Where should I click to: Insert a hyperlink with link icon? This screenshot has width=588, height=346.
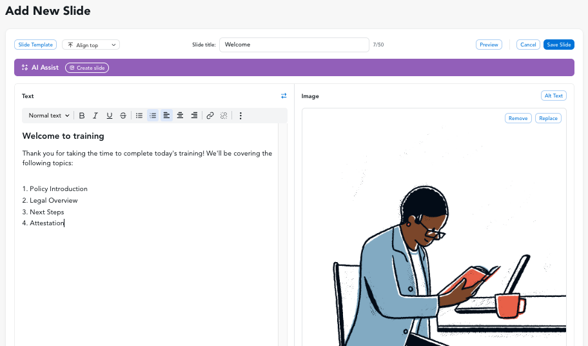pyautogui.click(x=210, y=116)
